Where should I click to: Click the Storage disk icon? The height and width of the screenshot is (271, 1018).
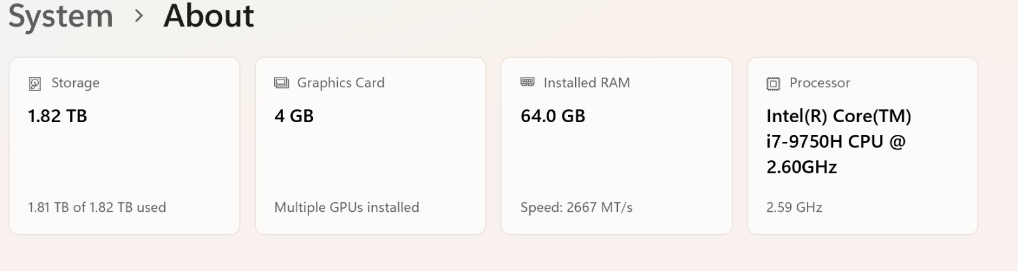[x=35, y=83]
